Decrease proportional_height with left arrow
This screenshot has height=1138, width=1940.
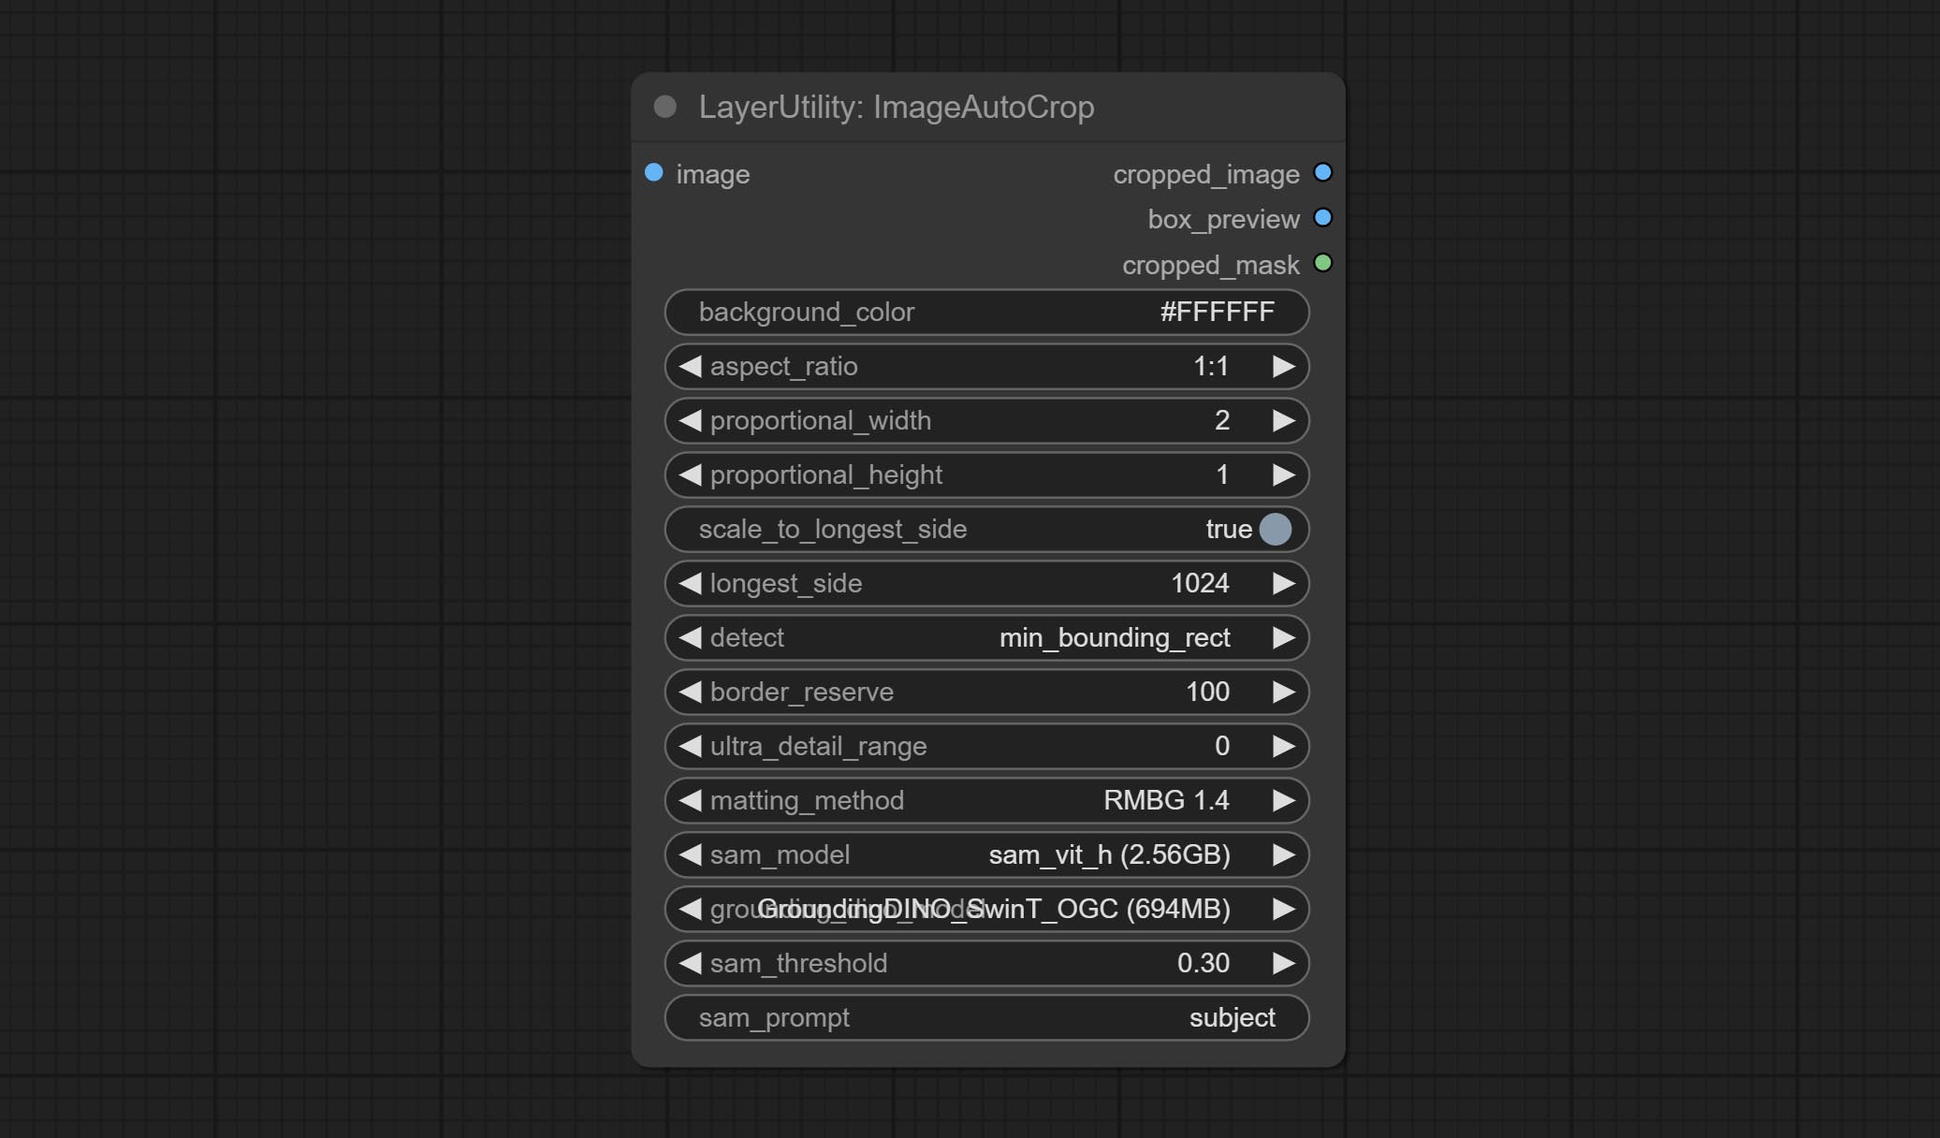click(691, 475)
